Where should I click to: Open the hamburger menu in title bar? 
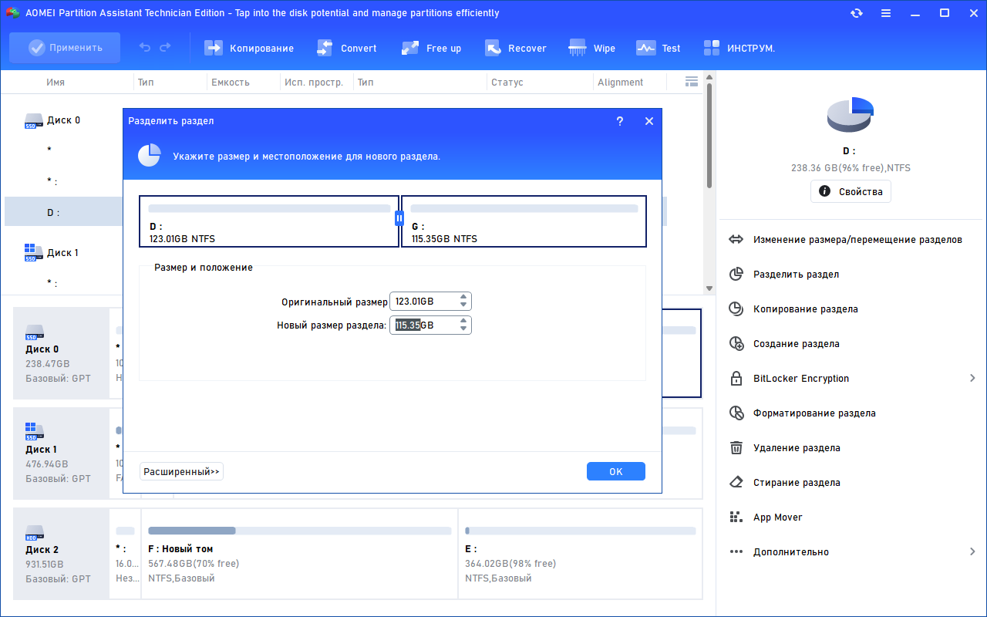(886, 13)
